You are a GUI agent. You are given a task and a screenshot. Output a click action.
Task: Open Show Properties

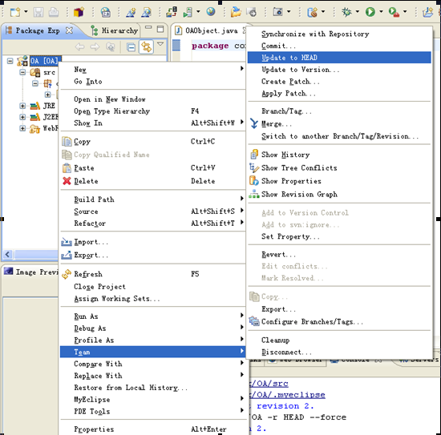click(339, 181)
